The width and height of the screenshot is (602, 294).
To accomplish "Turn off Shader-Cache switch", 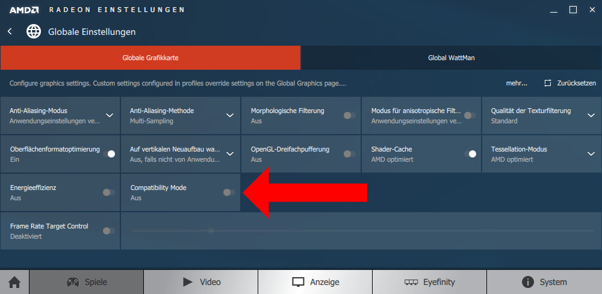I will coord(470,154).
